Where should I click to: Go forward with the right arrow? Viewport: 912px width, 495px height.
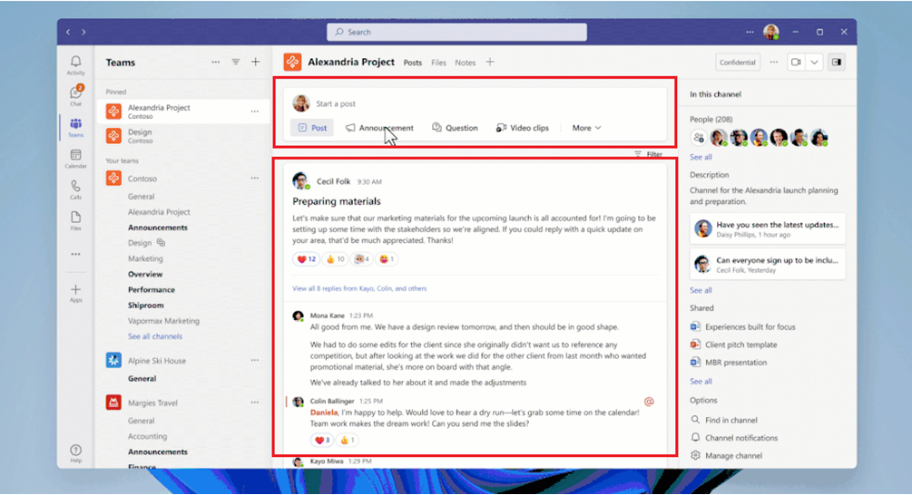coord(83,32)
